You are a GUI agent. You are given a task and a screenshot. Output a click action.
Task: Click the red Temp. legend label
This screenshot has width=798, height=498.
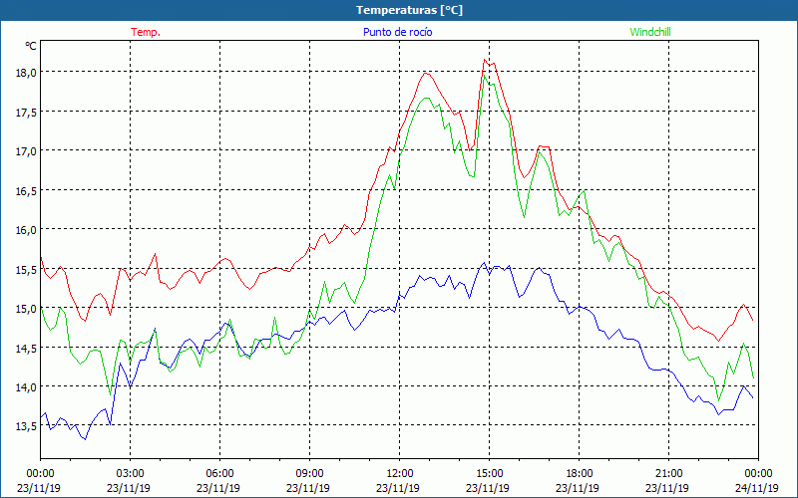(145, 32)
